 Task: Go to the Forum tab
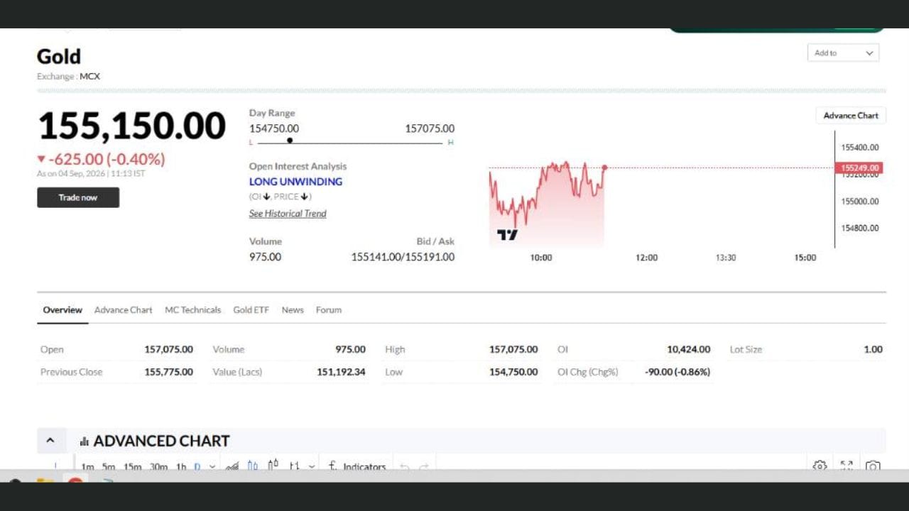329,310
